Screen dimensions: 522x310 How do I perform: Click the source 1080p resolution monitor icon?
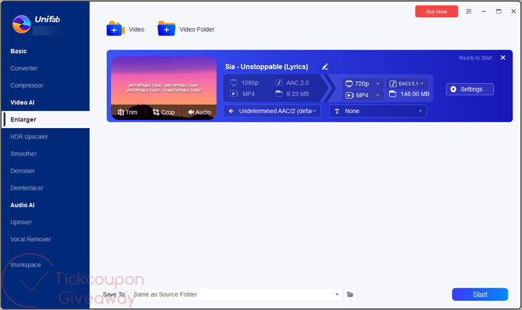[233, 82]
